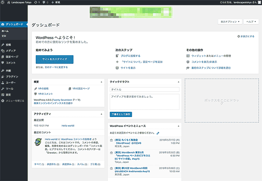Open the [埼玉] もくもく勉強会 event link

(x=128, y=142)
